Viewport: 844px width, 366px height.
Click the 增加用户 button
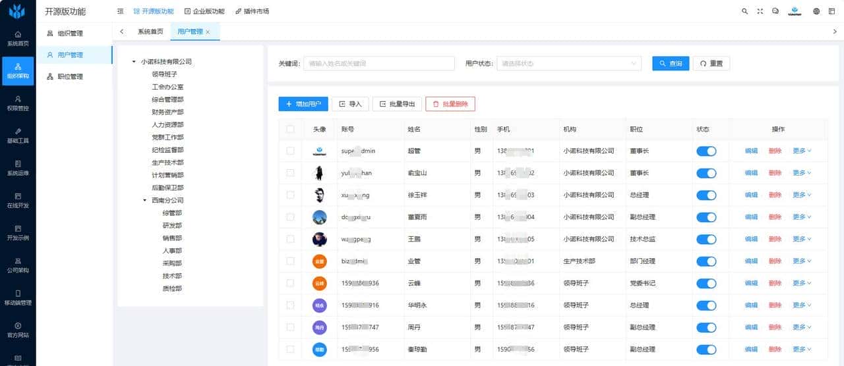pos(303,104)
